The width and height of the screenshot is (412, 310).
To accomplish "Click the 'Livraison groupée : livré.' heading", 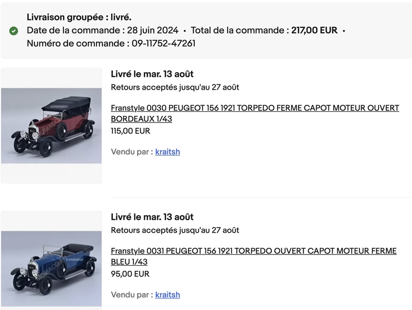I will [79, 18].
